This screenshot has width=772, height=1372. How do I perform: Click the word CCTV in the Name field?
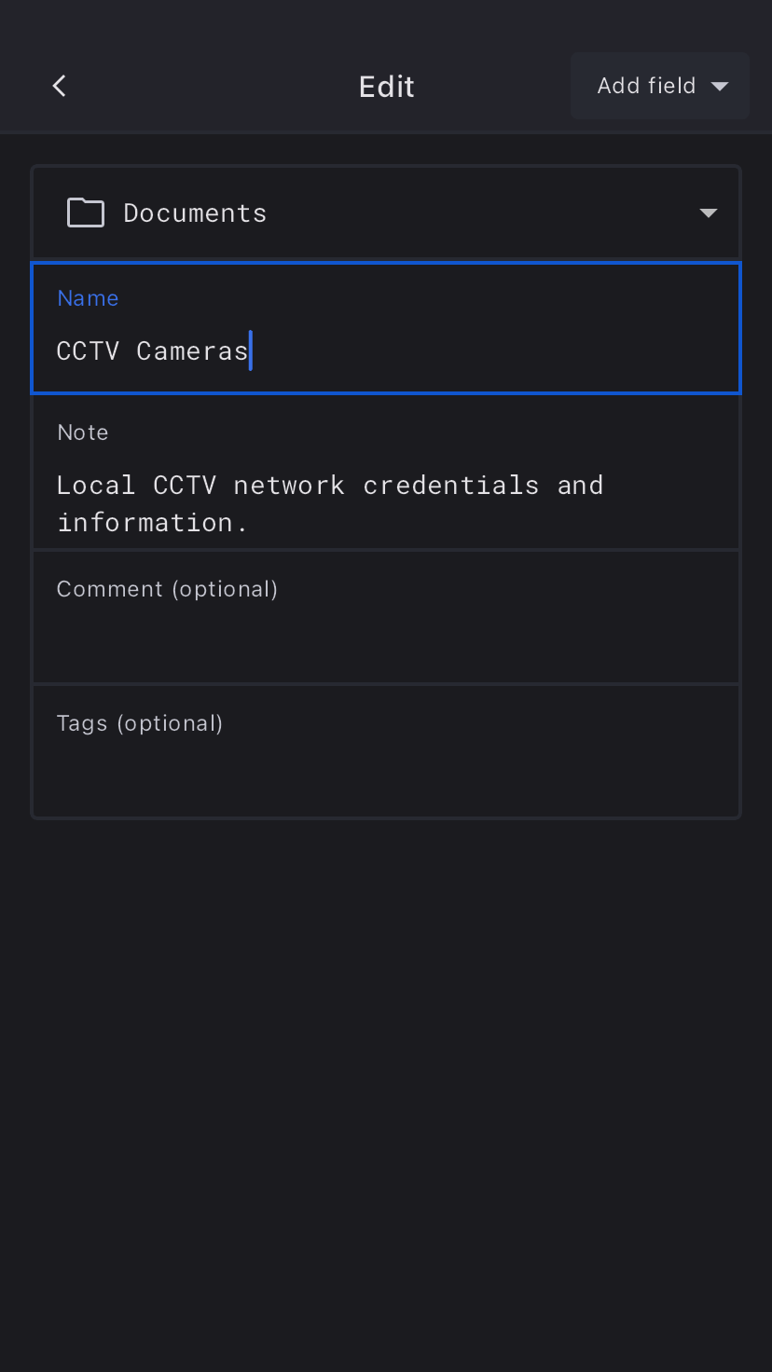(x=88, y=350)
